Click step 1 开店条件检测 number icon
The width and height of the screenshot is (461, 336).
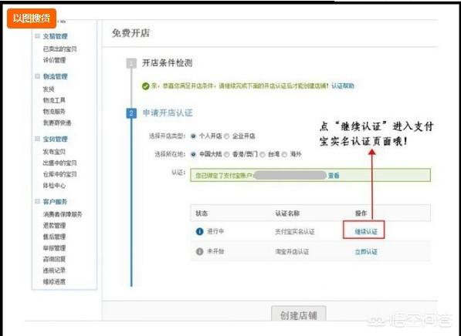tap(131, 62)
